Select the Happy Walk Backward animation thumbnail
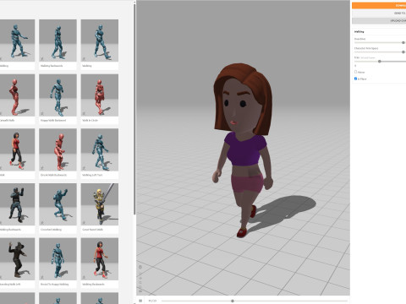This screenshot has width=406, height=304. (x=58, y=95)
